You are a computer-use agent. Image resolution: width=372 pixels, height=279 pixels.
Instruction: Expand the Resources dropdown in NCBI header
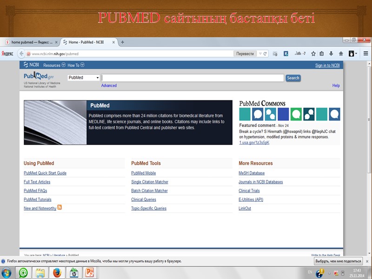click(x=54, y=65)
